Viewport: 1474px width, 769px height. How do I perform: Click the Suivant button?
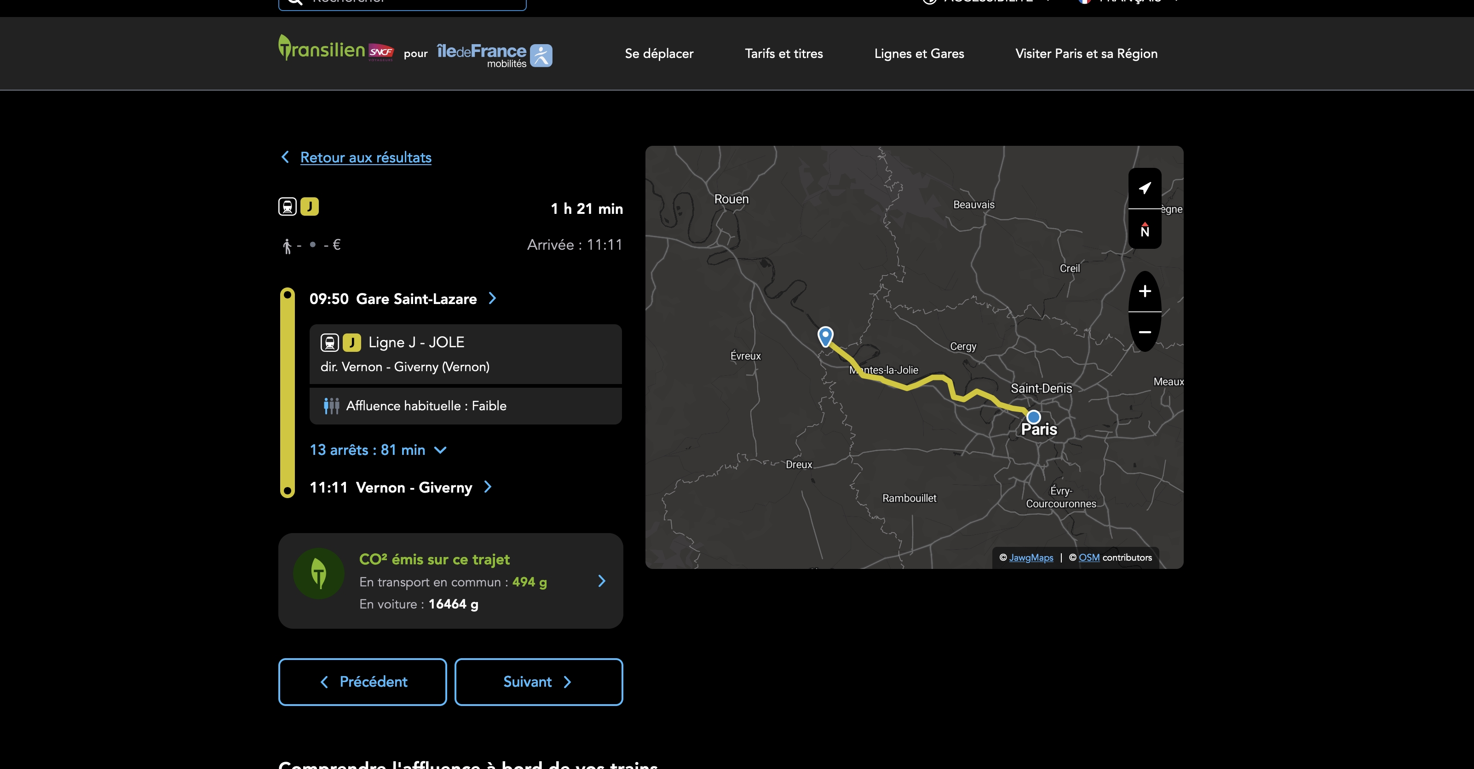(538, 682)
